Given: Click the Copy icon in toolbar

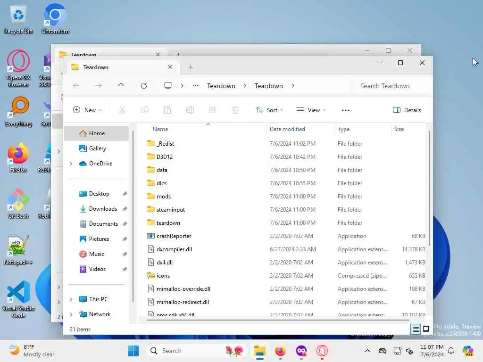Looking at the screenshot, I should tap(145, 110).
